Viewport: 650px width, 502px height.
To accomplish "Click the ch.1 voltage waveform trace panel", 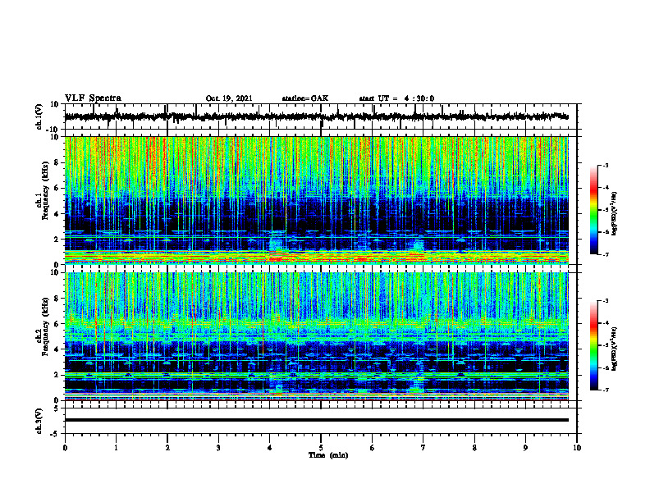I will 321,116.
